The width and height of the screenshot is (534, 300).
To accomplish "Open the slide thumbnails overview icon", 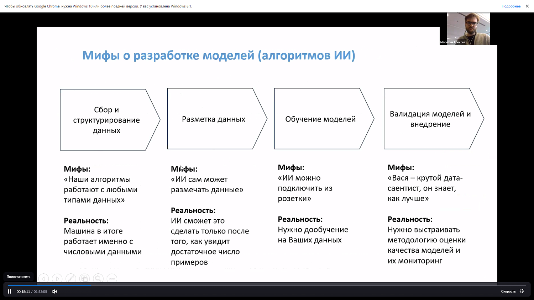I will pyautogui.click(x=85, y=278).
